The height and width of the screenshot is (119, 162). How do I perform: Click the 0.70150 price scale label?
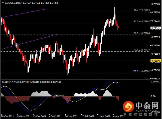coord(155,70)
